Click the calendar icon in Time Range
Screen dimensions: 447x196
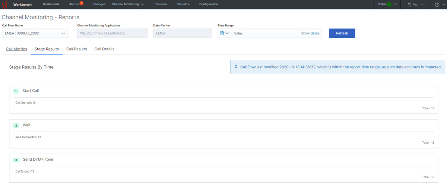pyautogui.click(x=222, y=33)
